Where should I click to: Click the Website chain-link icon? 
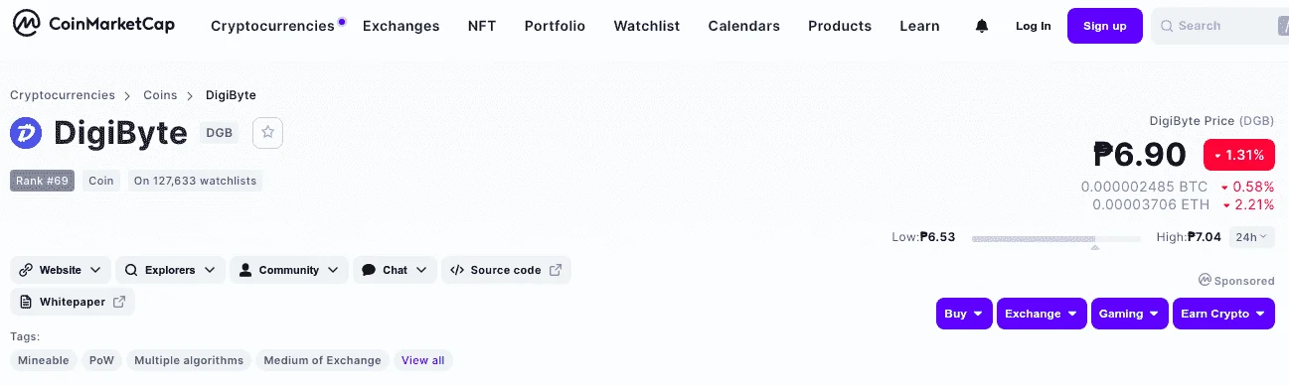click(x=26, y=270)
